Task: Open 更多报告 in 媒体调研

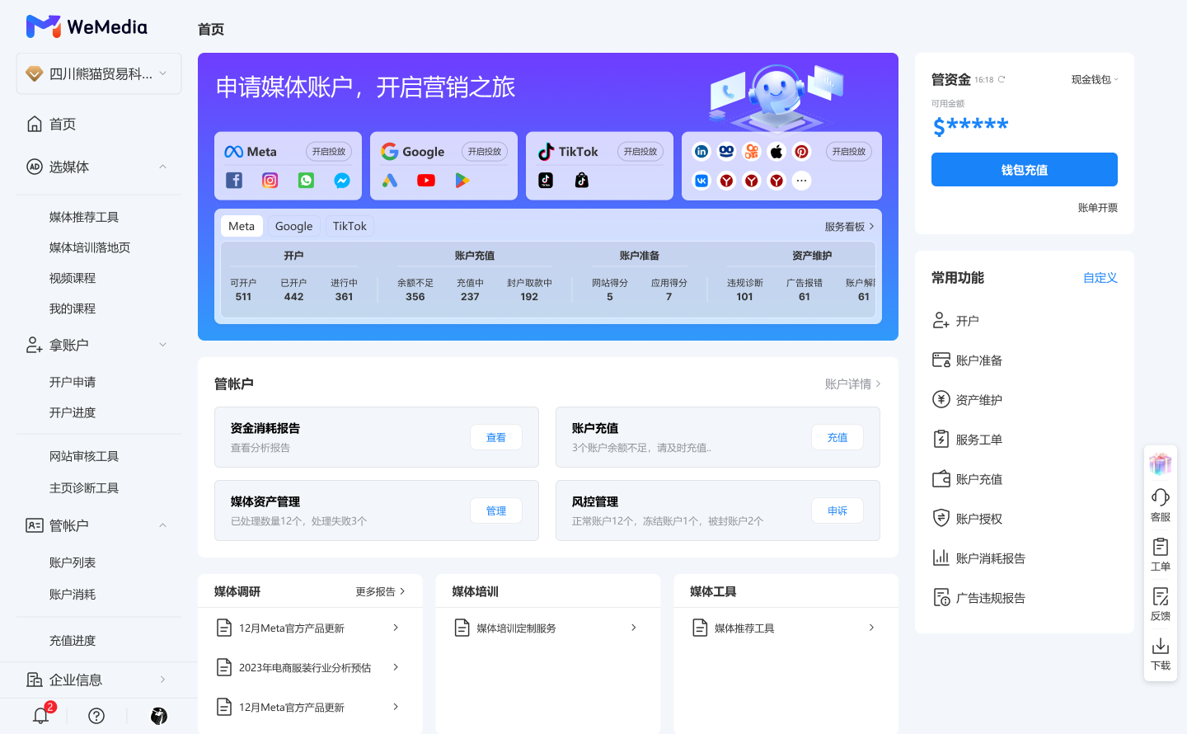Action: (381, 591)
